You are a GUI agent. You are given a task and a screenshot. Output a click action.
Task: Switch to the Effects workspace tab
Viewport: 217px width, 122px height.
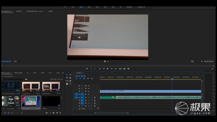click(x=97, y=7)
